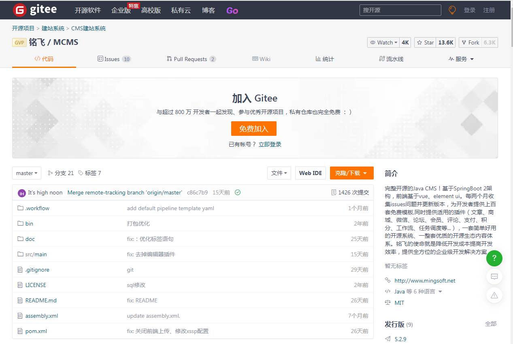Expand the 克隆/下载 dropdown
The width and height of the screenshot is (513, 344).
[351, 173]
